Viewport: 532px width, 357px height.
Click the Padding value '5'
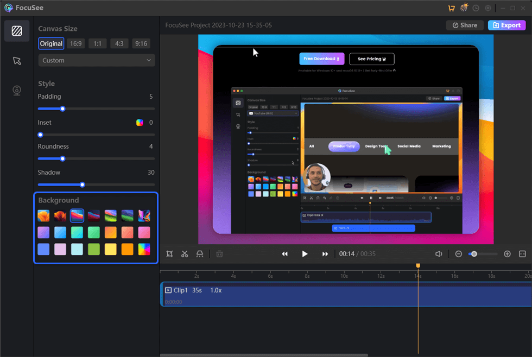[151, 97]
